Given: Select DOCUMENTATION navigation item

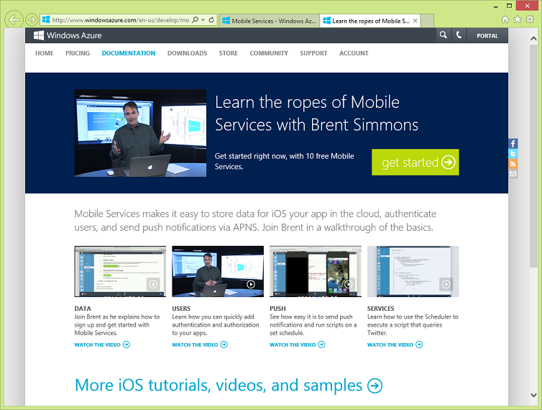Looking at the screenshot, I should click(129, 53).
